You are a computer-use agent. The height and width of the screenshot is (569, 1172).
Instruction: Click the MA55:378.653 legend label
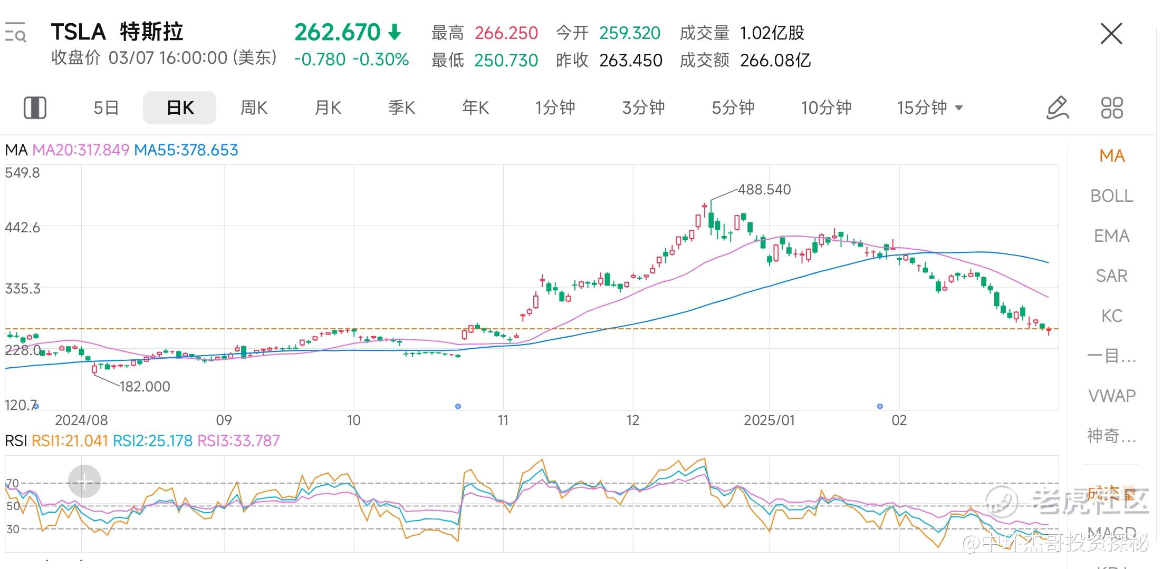pyautogui.click(x=186, y=150)
